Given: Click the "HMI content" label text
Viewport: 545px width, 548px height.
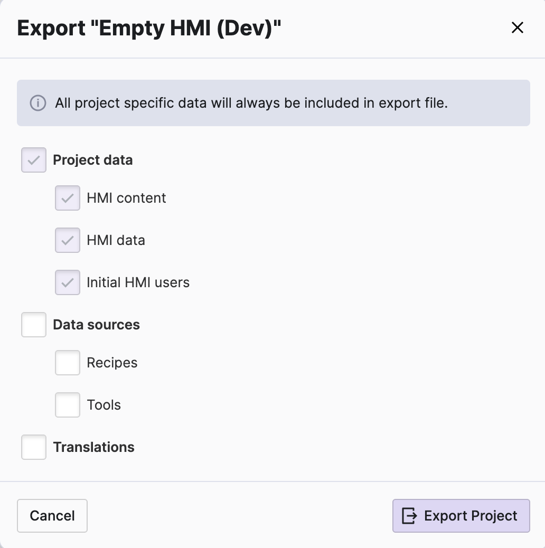Looking at the screenshot, I should [x=126, y=198].
